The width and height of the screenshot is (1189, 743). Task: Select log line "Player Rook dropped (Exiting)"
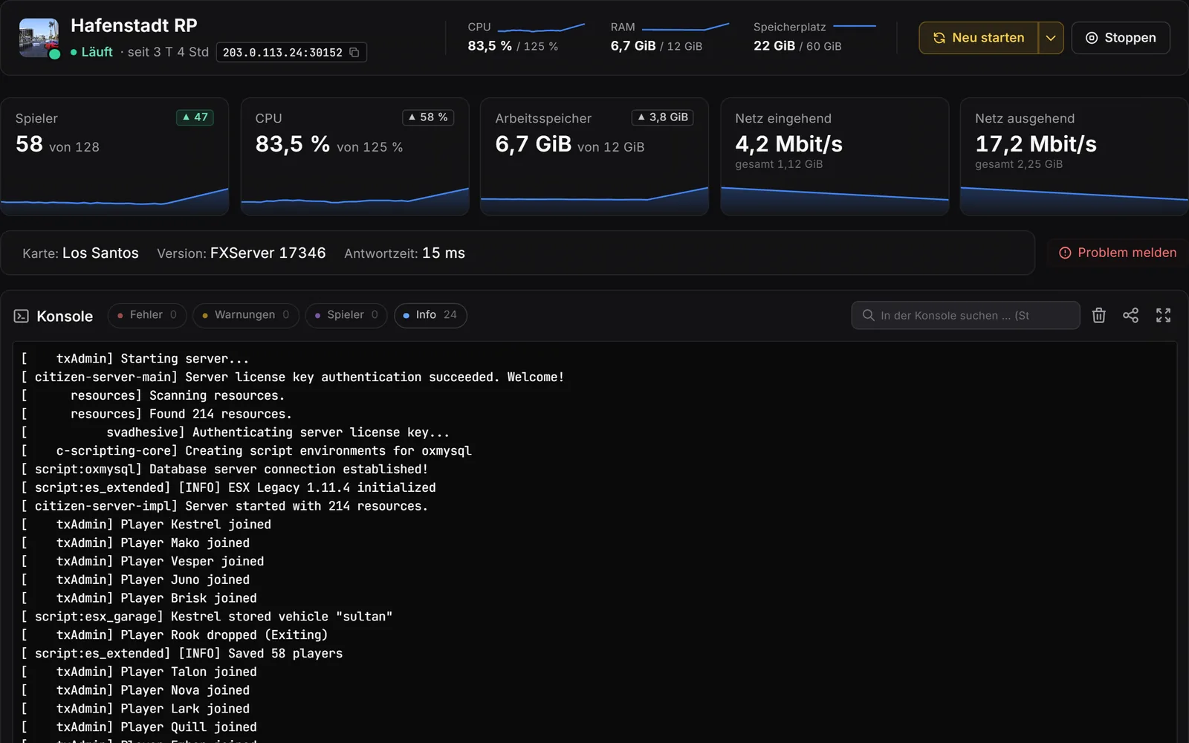click(x=175, y=635)
